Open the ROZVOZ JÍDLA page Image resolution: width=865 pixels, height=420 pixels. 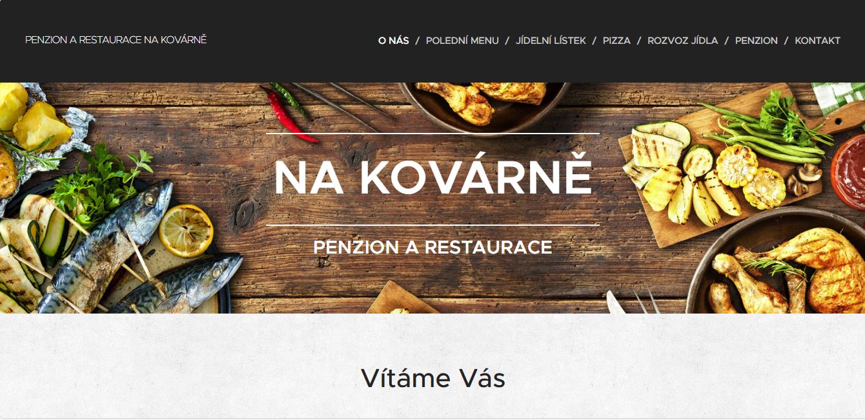682,41
